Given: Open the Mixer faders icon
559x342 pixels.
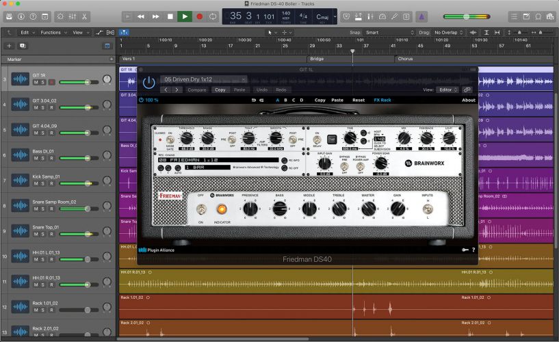Looking at the screenshot, I should 73,16.
